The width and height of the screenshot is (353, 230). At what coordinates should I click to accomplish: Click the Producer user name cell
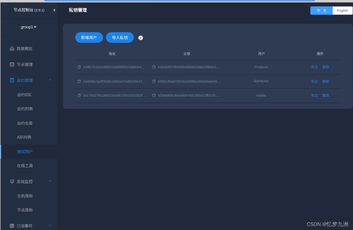coord(261,67)
